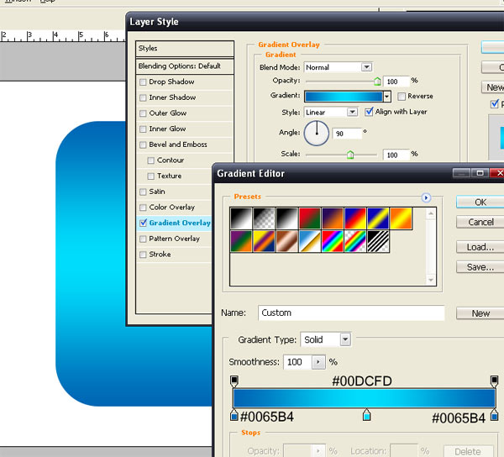Pick the red to green gradient preset
Screen dimensions: 504x457
coord(309,218)
